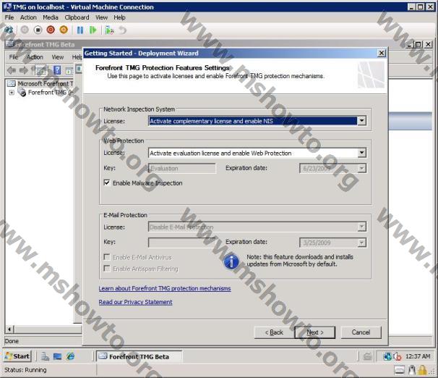The height and width of the screenshot is (378, 438).
Task: Expand the Forefront TMG tree node
Action: [x=12, y=93]
